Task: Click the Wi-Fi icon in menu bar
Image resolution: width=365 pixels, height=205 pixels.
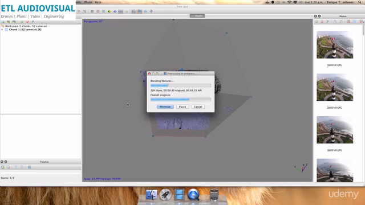Action: 289,2
